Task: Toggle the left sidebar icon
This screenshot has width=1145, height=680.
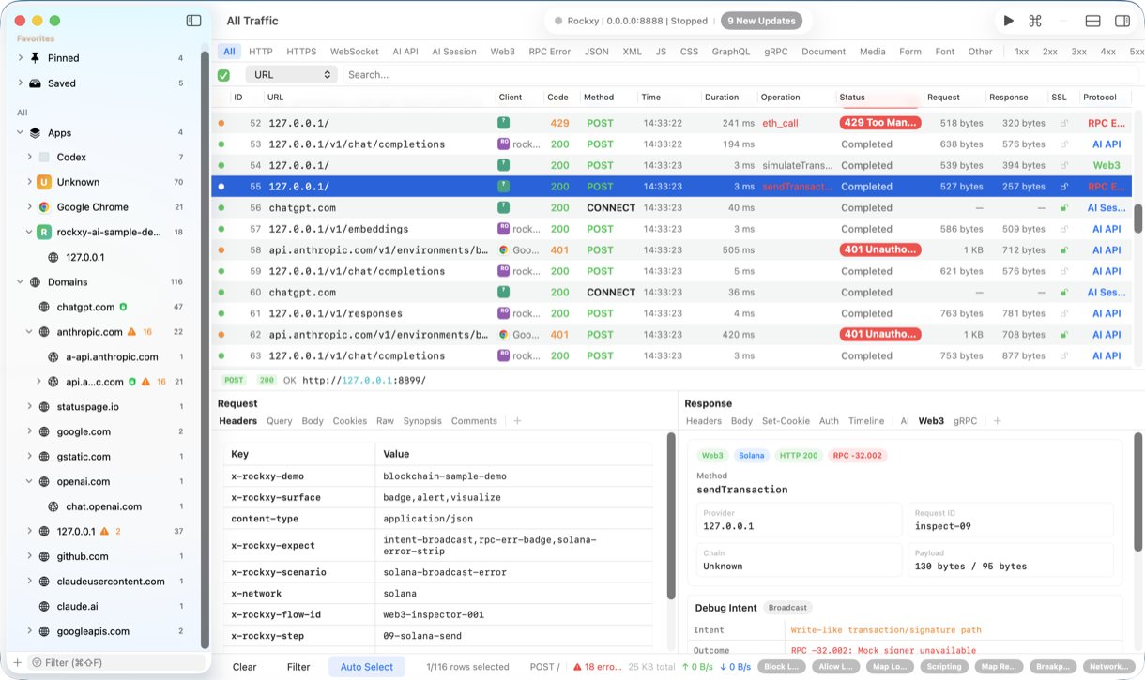Action: point(193,21)
